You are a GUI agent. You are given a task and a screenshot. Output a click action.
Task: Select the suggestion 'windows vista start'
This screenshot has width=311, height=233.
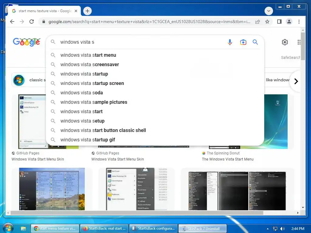click(155, 112)
